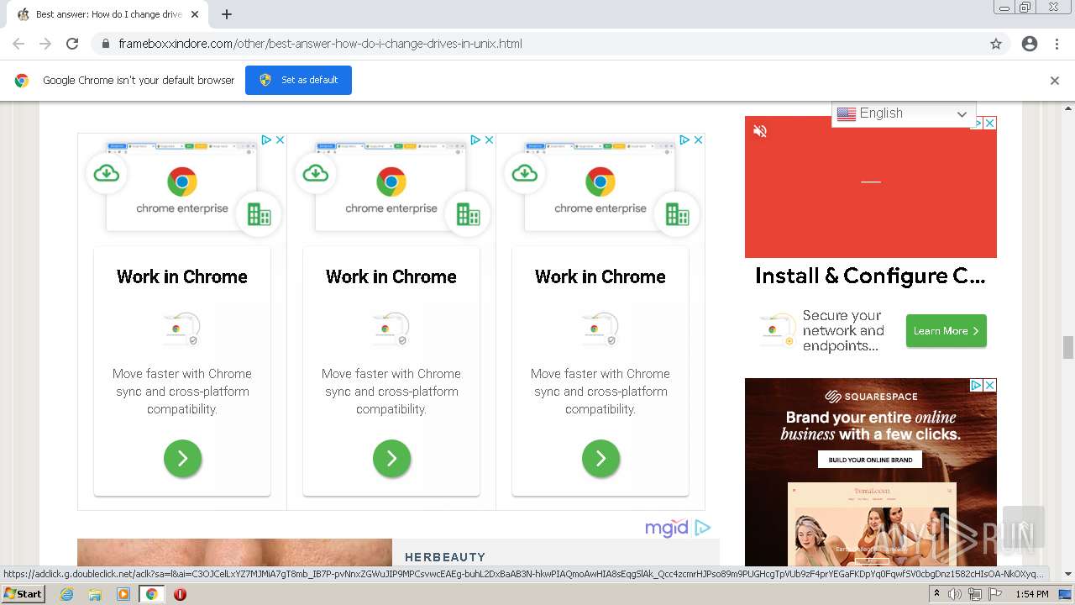The width and height of the screenshot is (1075, 605).
Task: Open the Chrome profile avatar menu
Action: coord(1030,44)
